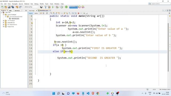The image size is (171, 96).
Task: Expand the Project Files node
Action: pos(3,27)
